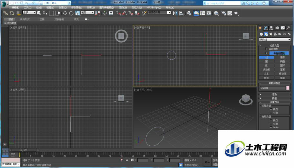
Task: Collapse the 创建方法 rollout
Action: point(275,102)
